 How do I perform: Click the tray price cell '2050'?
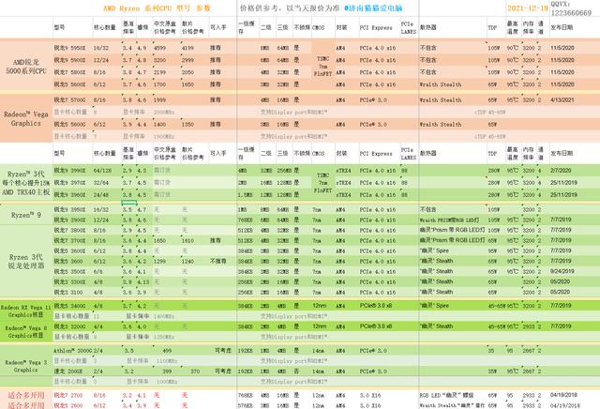(x=187, y=72)
